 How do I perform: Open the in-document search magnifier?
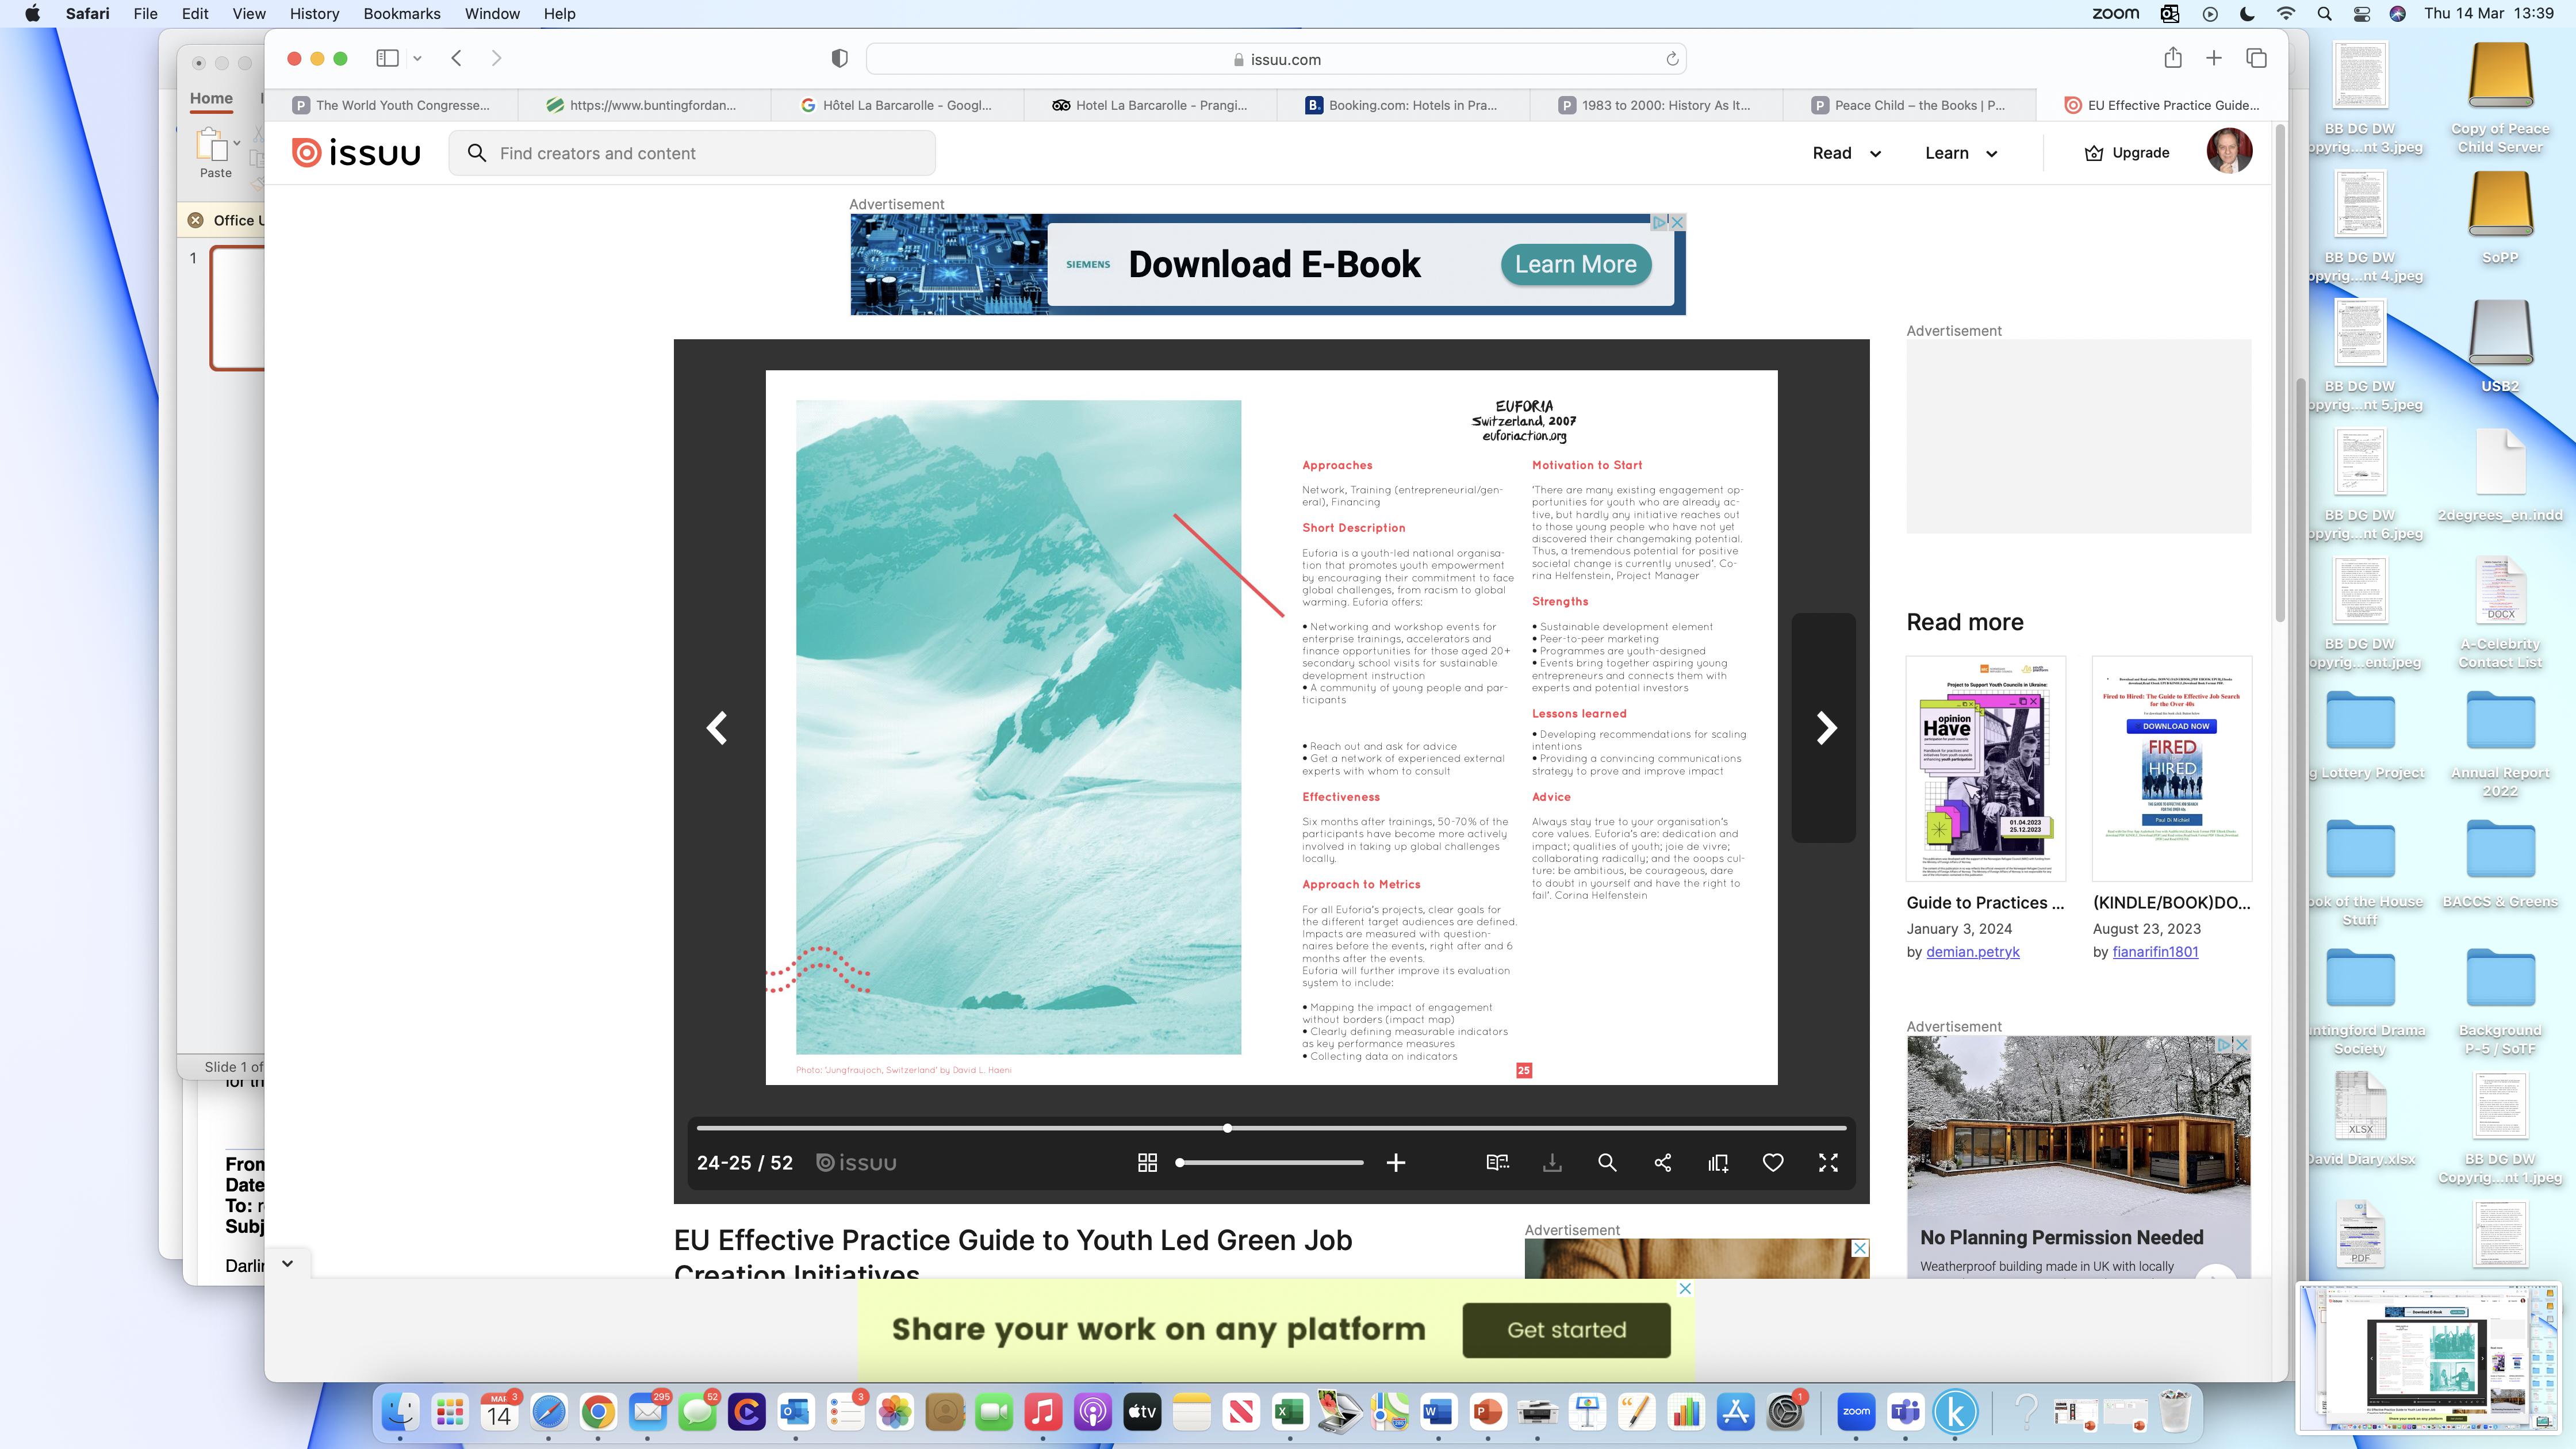tap(1607, 1162)
